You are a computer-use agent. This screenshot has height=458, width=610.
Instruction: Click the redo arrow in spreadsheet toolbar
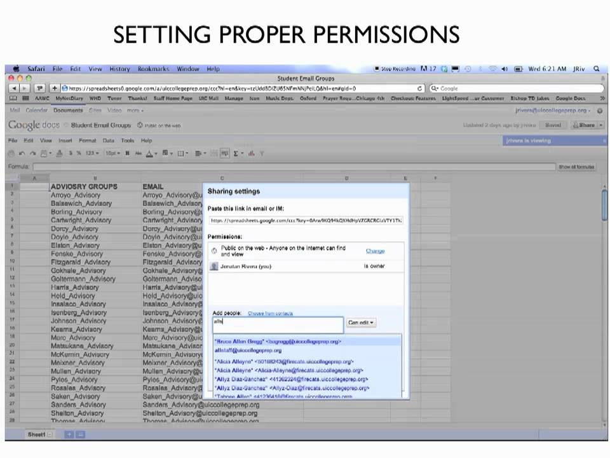pos(32,153)
